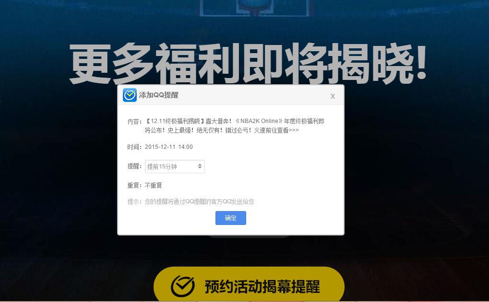Click the 重复 field label
Screen dimensions: 489x302
tap(135, 186)
